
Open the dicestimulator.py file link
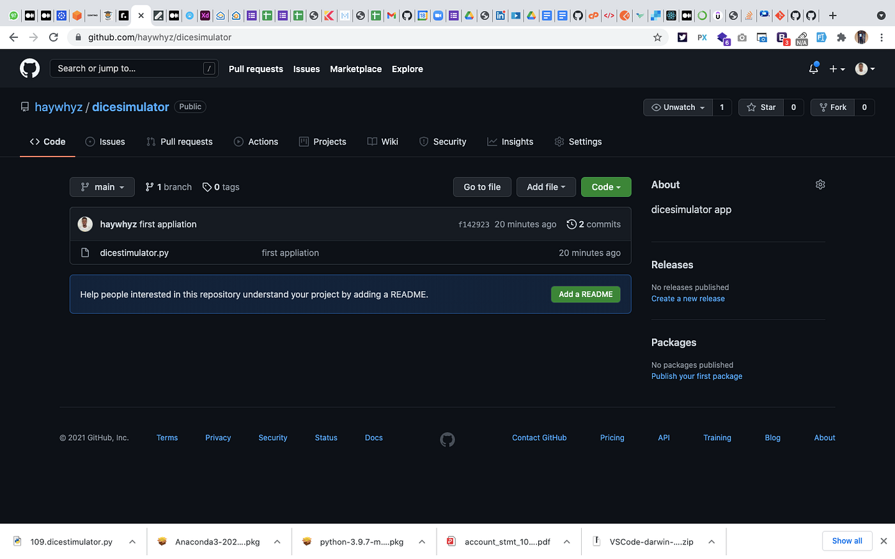134,253
